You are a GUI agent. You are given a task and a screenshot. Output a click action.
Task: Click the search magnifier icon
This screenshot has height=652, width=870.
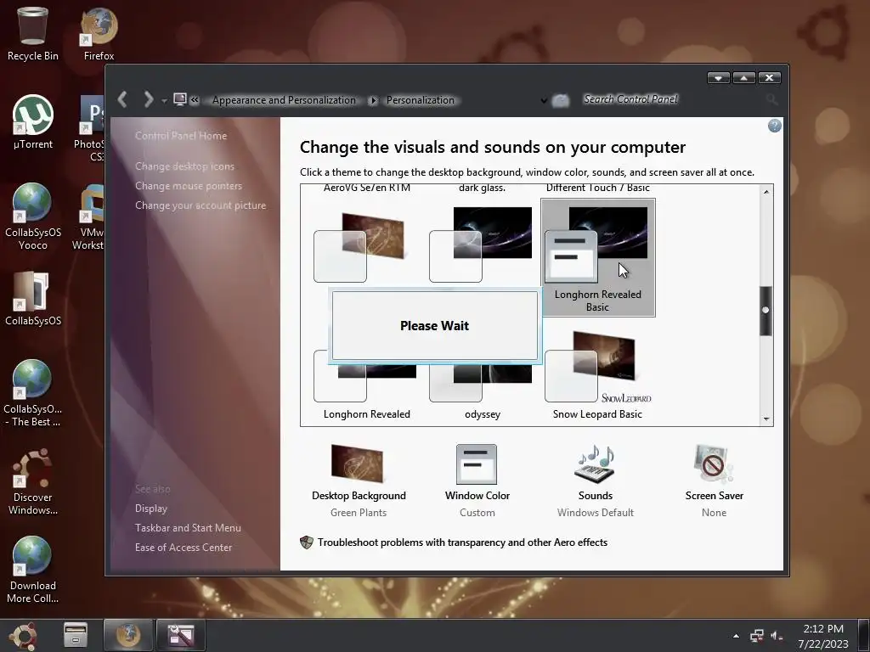pyautogui.click(x=771, y=100)
